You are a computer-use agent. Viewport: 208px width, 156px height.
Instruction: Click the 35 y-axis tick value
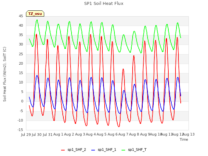pyautogui.click(x=21, y=35)
